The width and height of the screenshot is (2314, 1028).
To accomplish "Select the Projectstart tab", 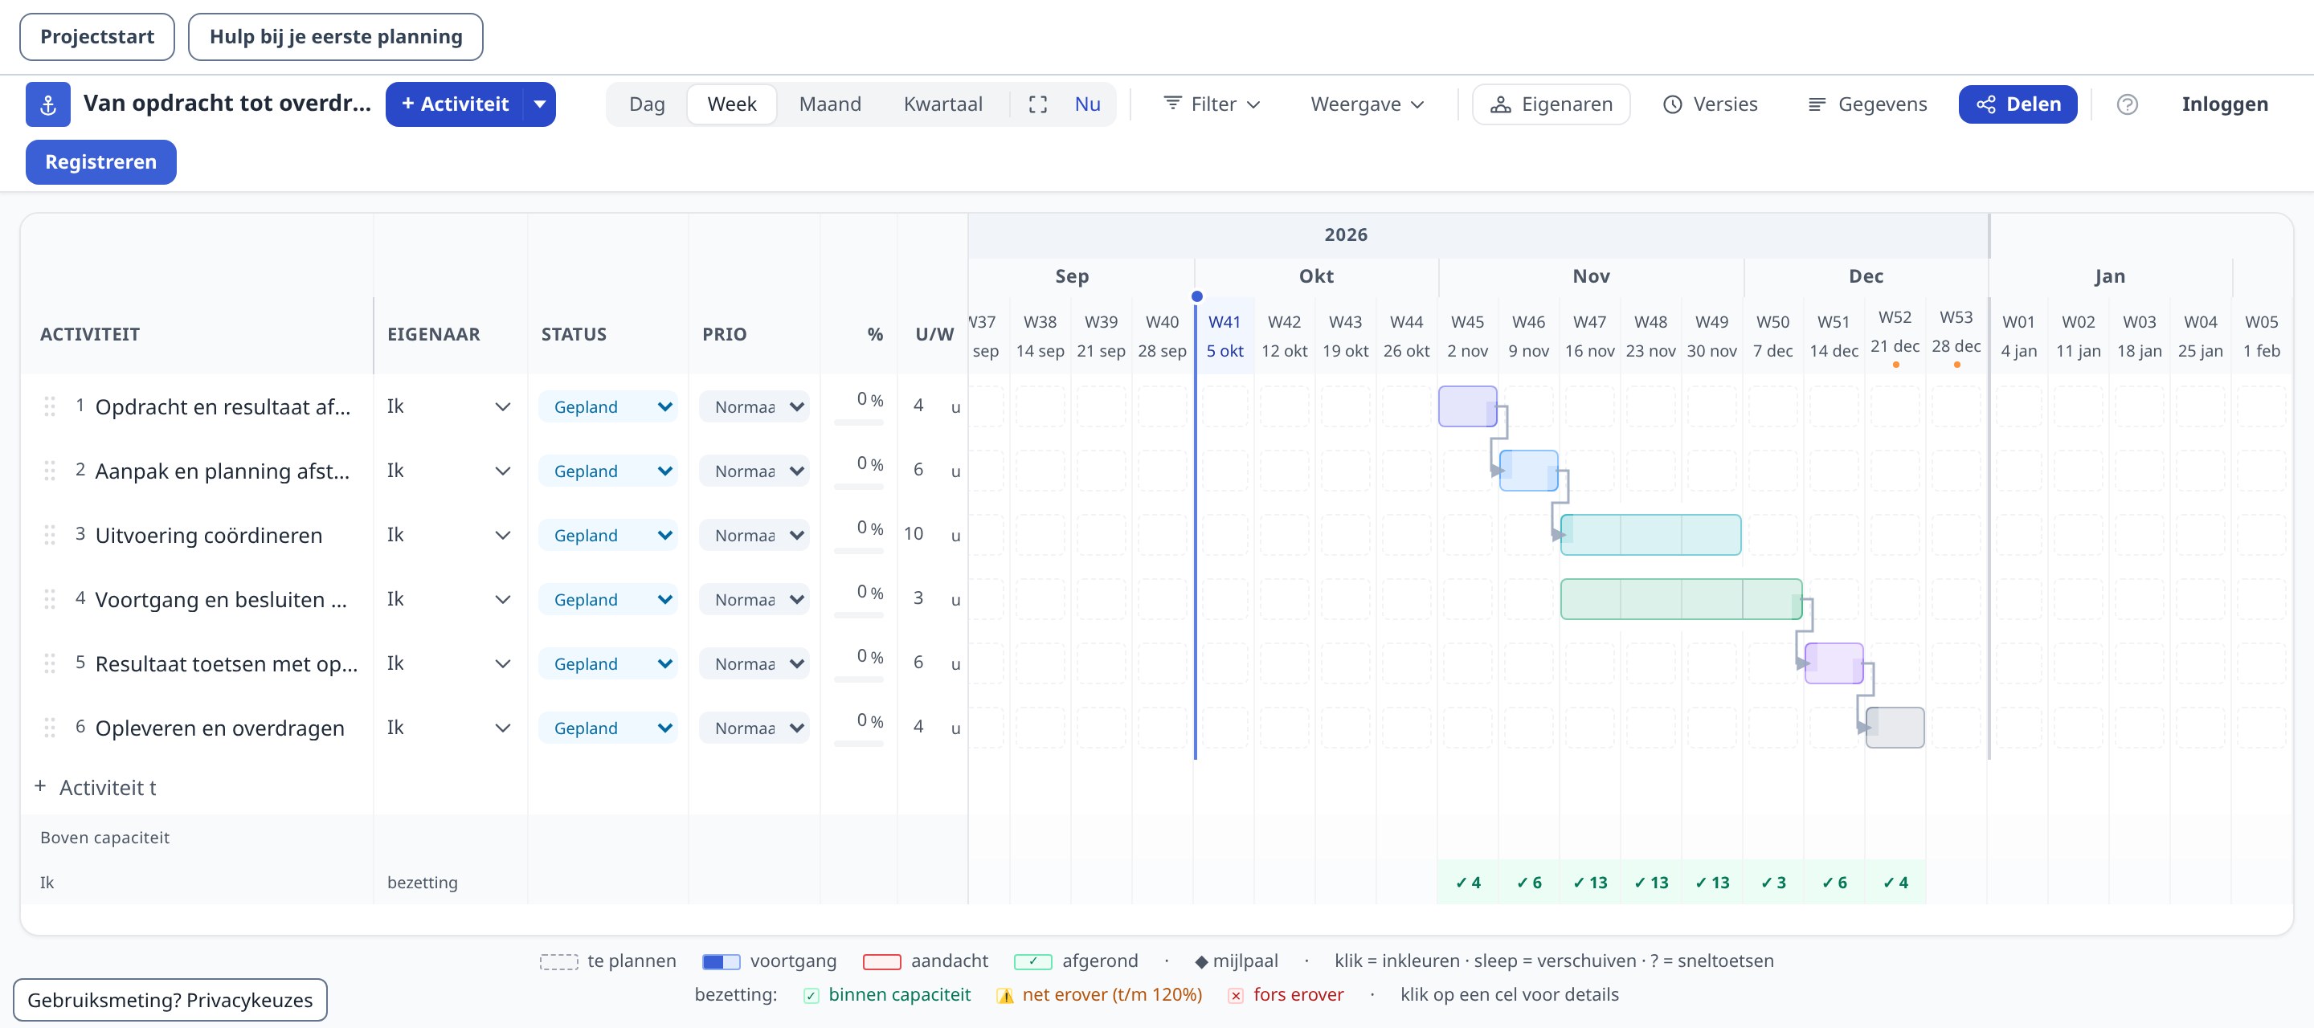I will (97, 37).
